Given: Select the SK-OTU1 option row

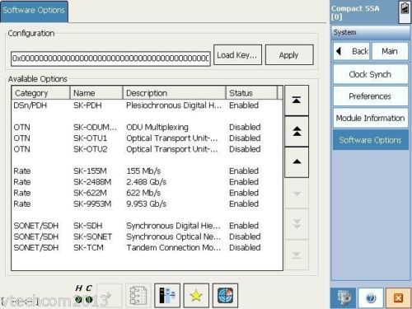Looking at the screenshot, I should point(147,138).
